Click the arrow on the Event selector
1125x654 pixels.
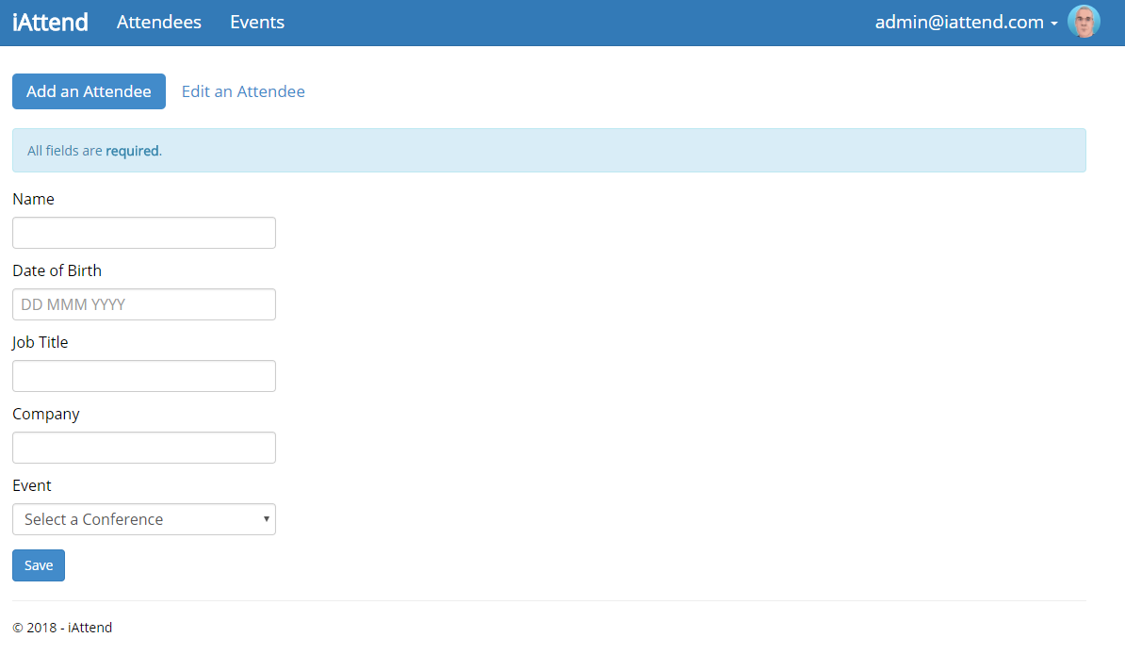click(266, 519)
